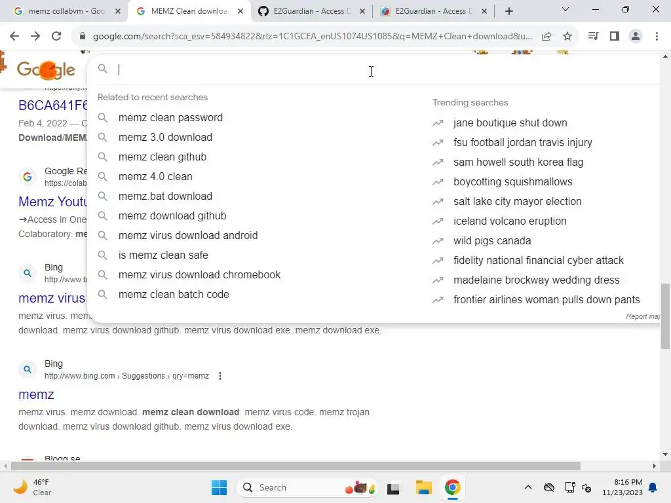The image size is (671, 503).
Task: Click the taskbar Search box
Action: 307,487
